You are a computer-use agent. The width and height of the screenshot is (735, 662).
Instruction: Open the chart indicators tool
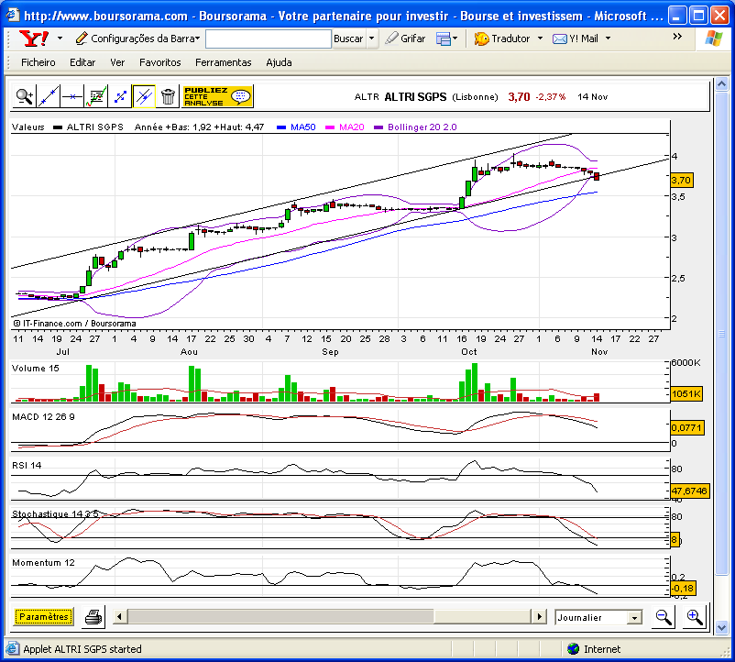(96, 96)
